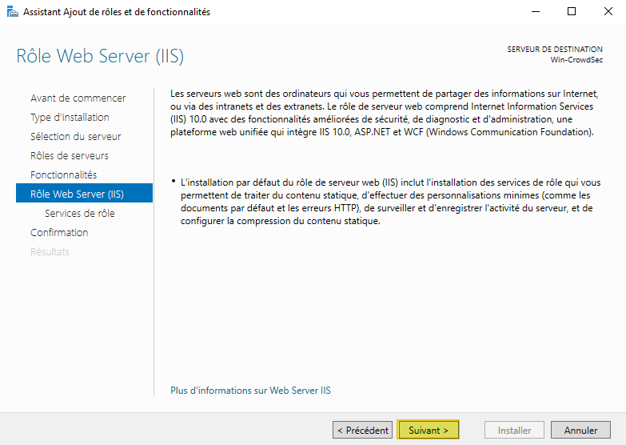The image size is (626, 445).
Task: Click the Précédent button
Action: [362, 430]
